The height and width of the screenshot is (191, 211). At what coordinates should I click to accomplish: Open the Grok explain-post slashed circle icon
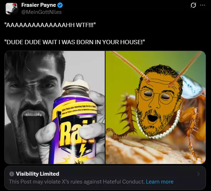[x=193, y=5]
